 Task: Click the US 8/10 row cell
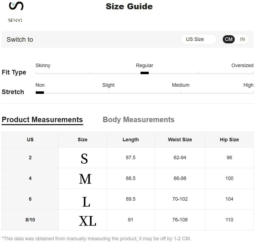coord(30,220)
